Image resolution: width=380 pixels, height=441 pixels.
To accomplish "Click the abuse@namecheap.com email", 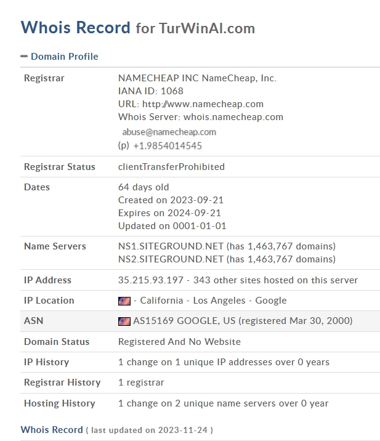I will (x=169, y=132).
